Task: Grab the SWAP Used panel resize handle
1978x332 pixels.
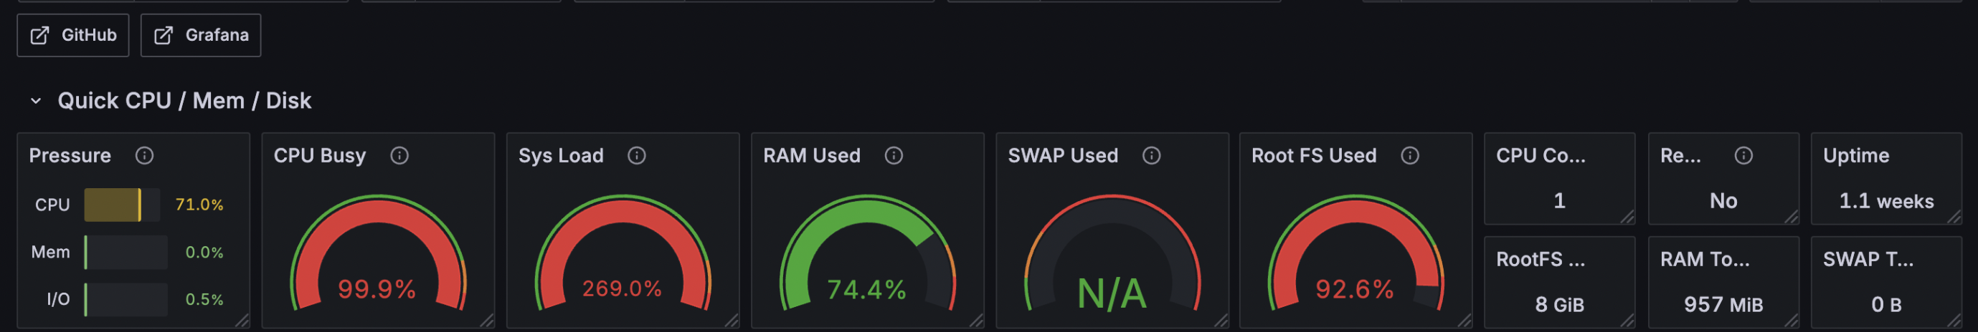Action: (1221, 321)
